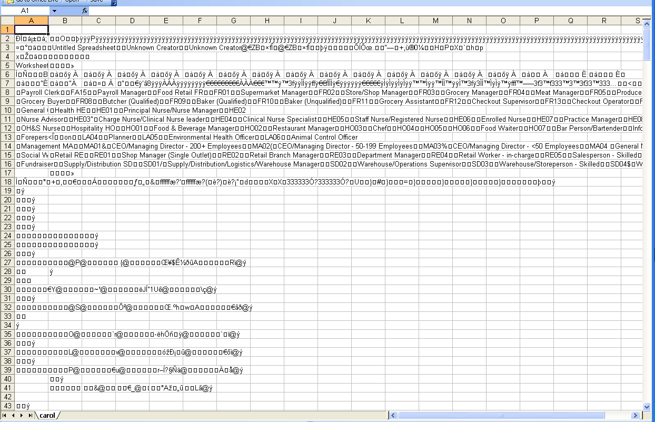Select column A header
The image size is (655, 422).
click(x=31, y=21)
